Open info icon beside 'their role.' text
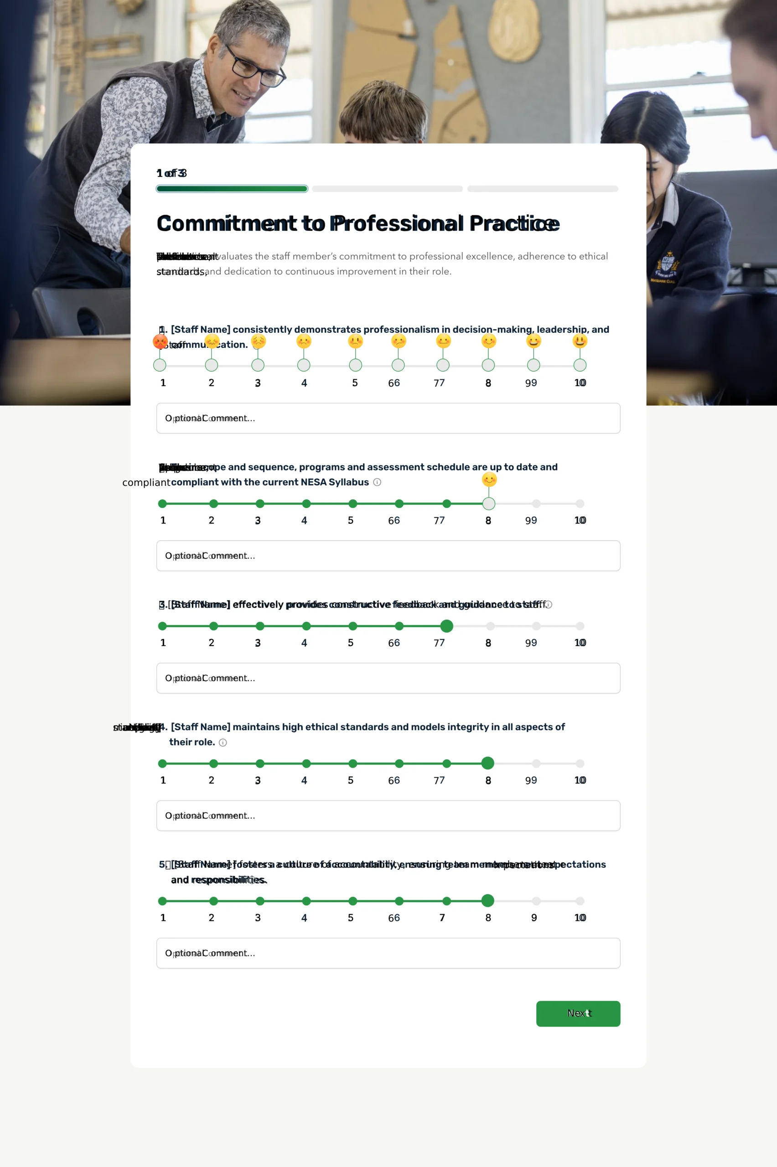Screen dimensions: 777x1167 pos(223,742)
